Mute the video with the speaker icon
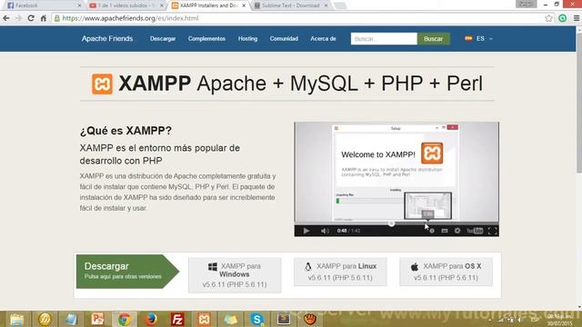Screen dimensions: 582x327 click(325, 231)
